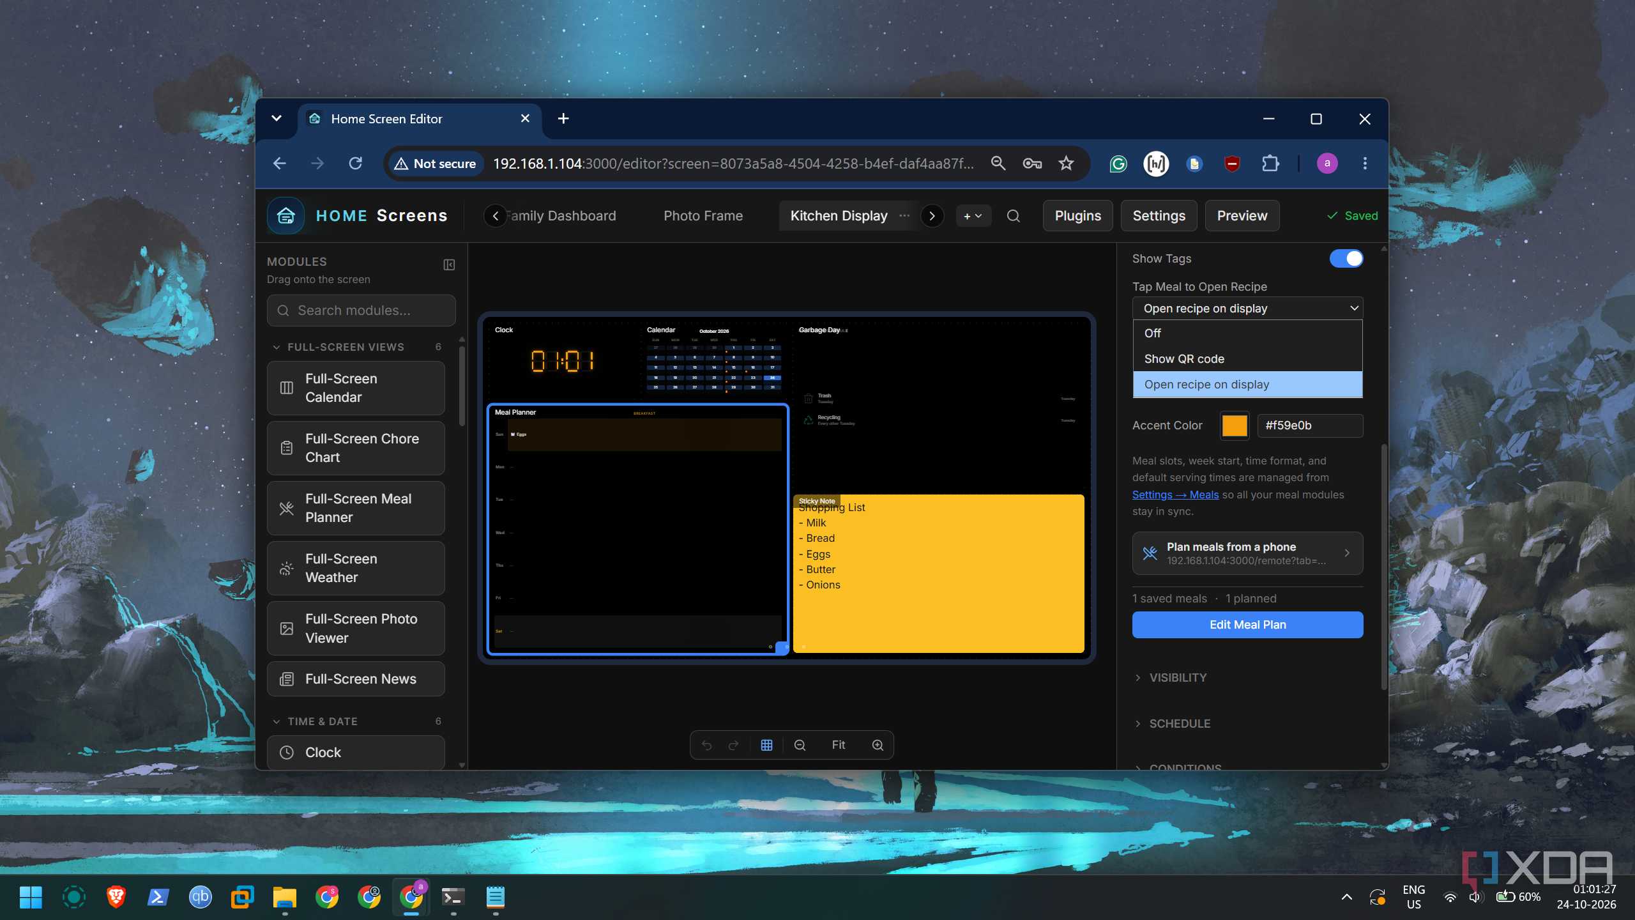The image size is (1635, 920).
Task: Open the add screen plus dropdown
Action: [973, 216]
